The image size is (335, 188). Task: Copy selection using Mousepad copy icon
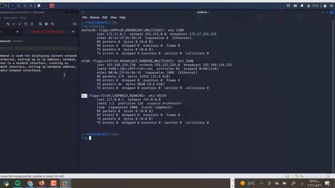(x=26, y=24)
